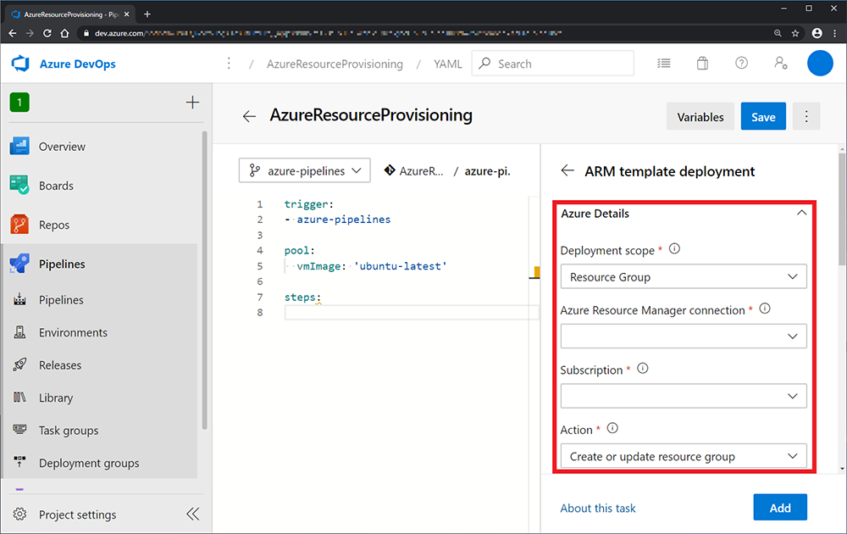Open the work items list icon
This screenshot has height=534, width=847.
(x=664, y=64)
